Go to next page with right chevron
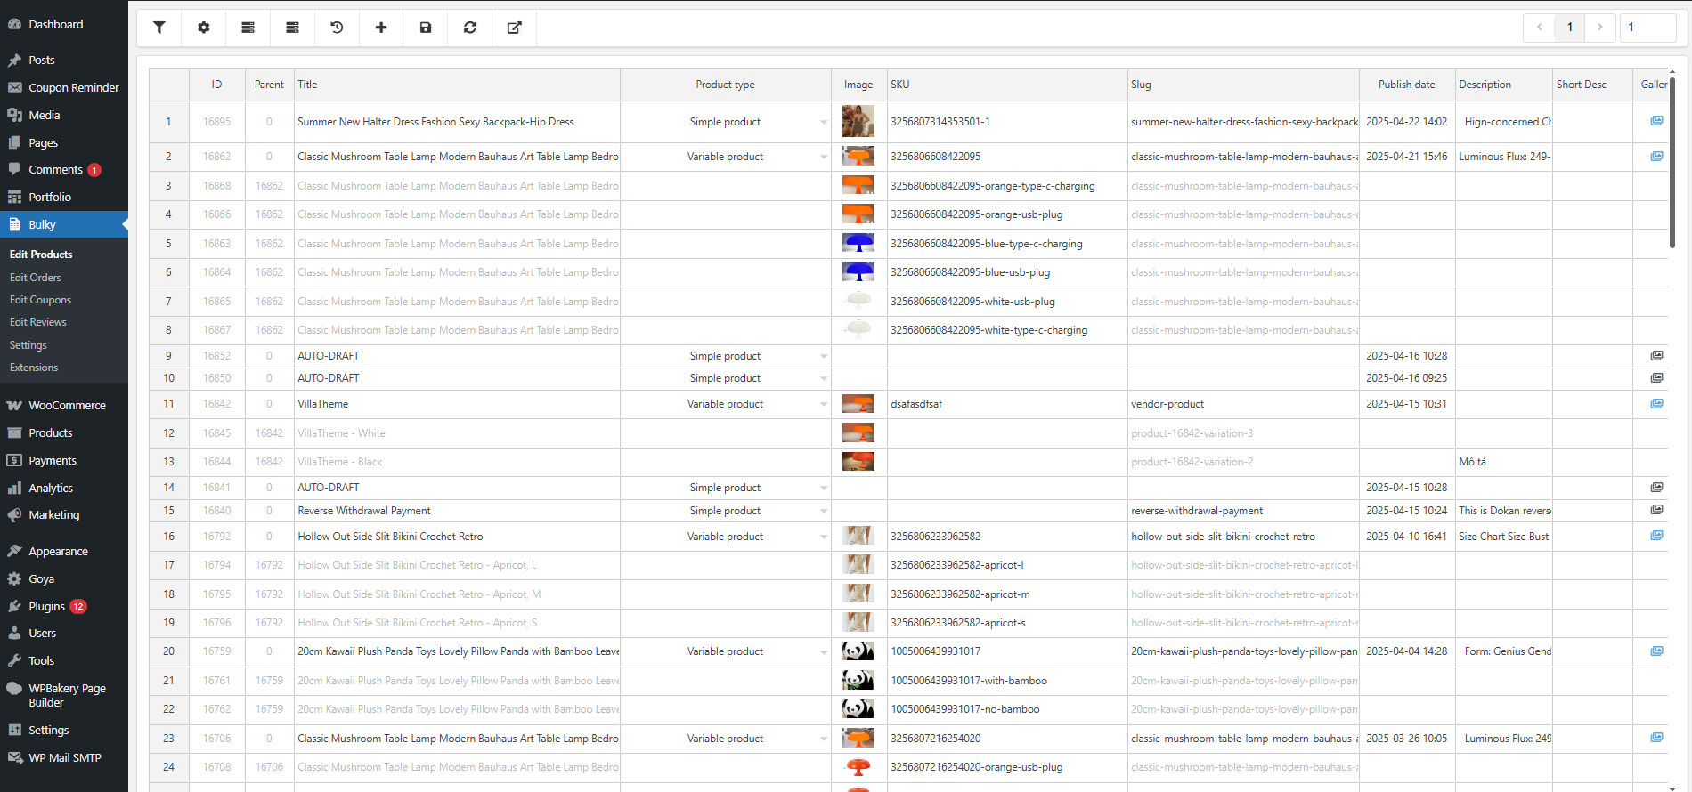Viewport: 1692px width, 792px height. (x=1600, y=27)
